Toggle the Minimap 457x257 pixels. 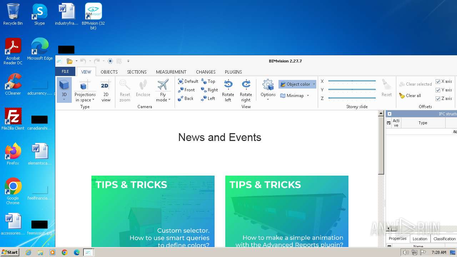[292, 96]
